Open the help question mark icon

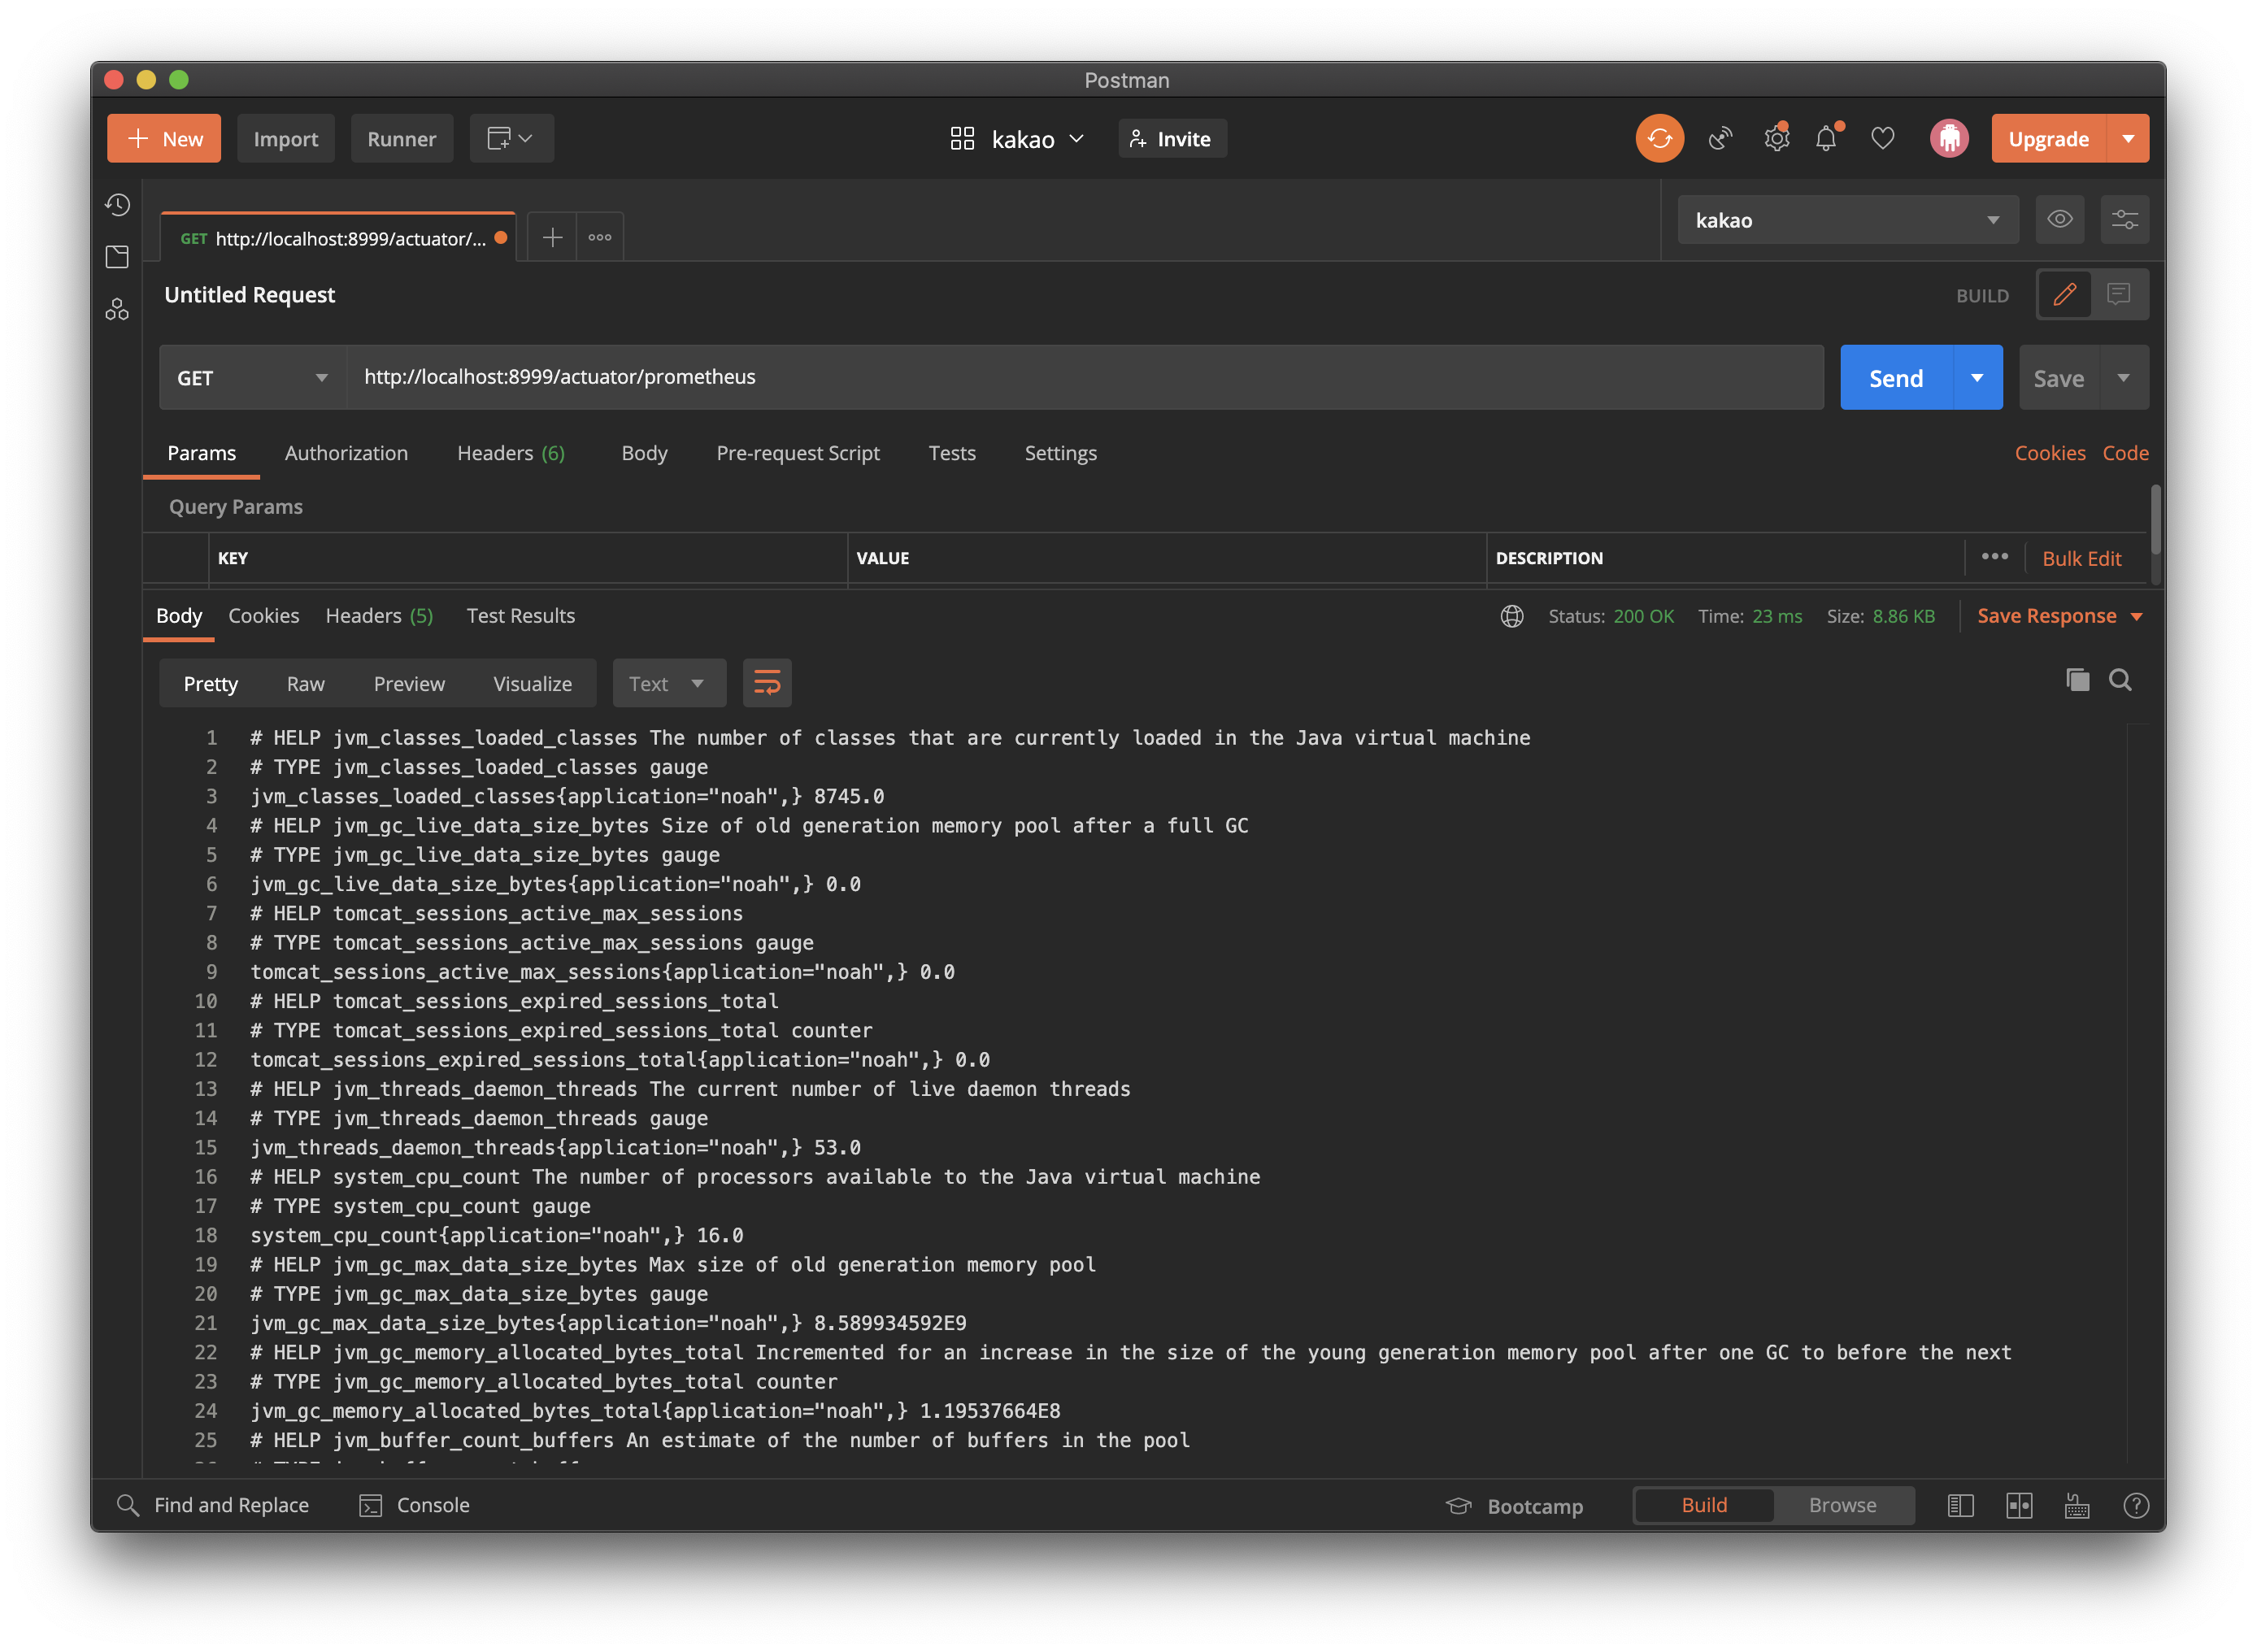(2136, 1506)
